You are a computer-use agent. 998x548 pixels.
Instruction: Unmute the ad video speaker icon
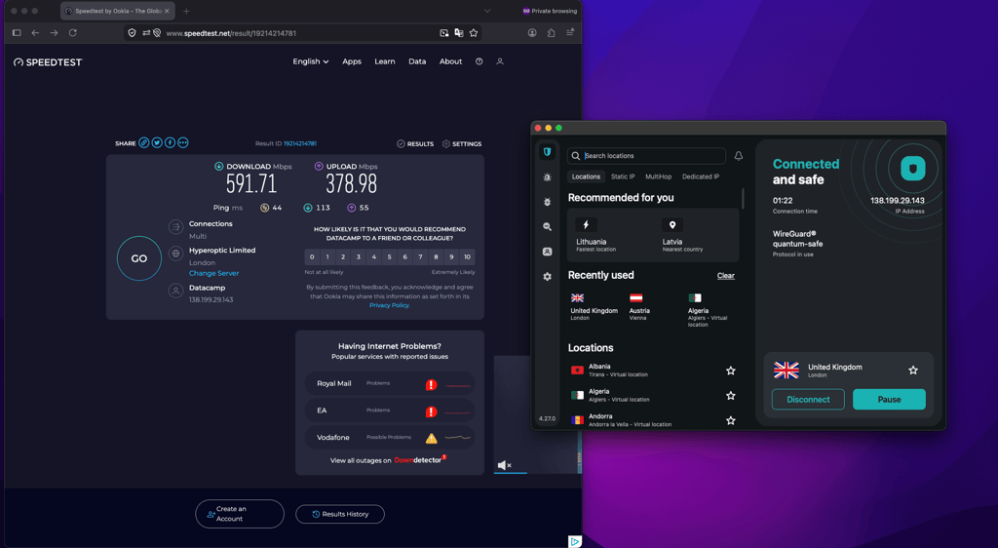[504, 465]
